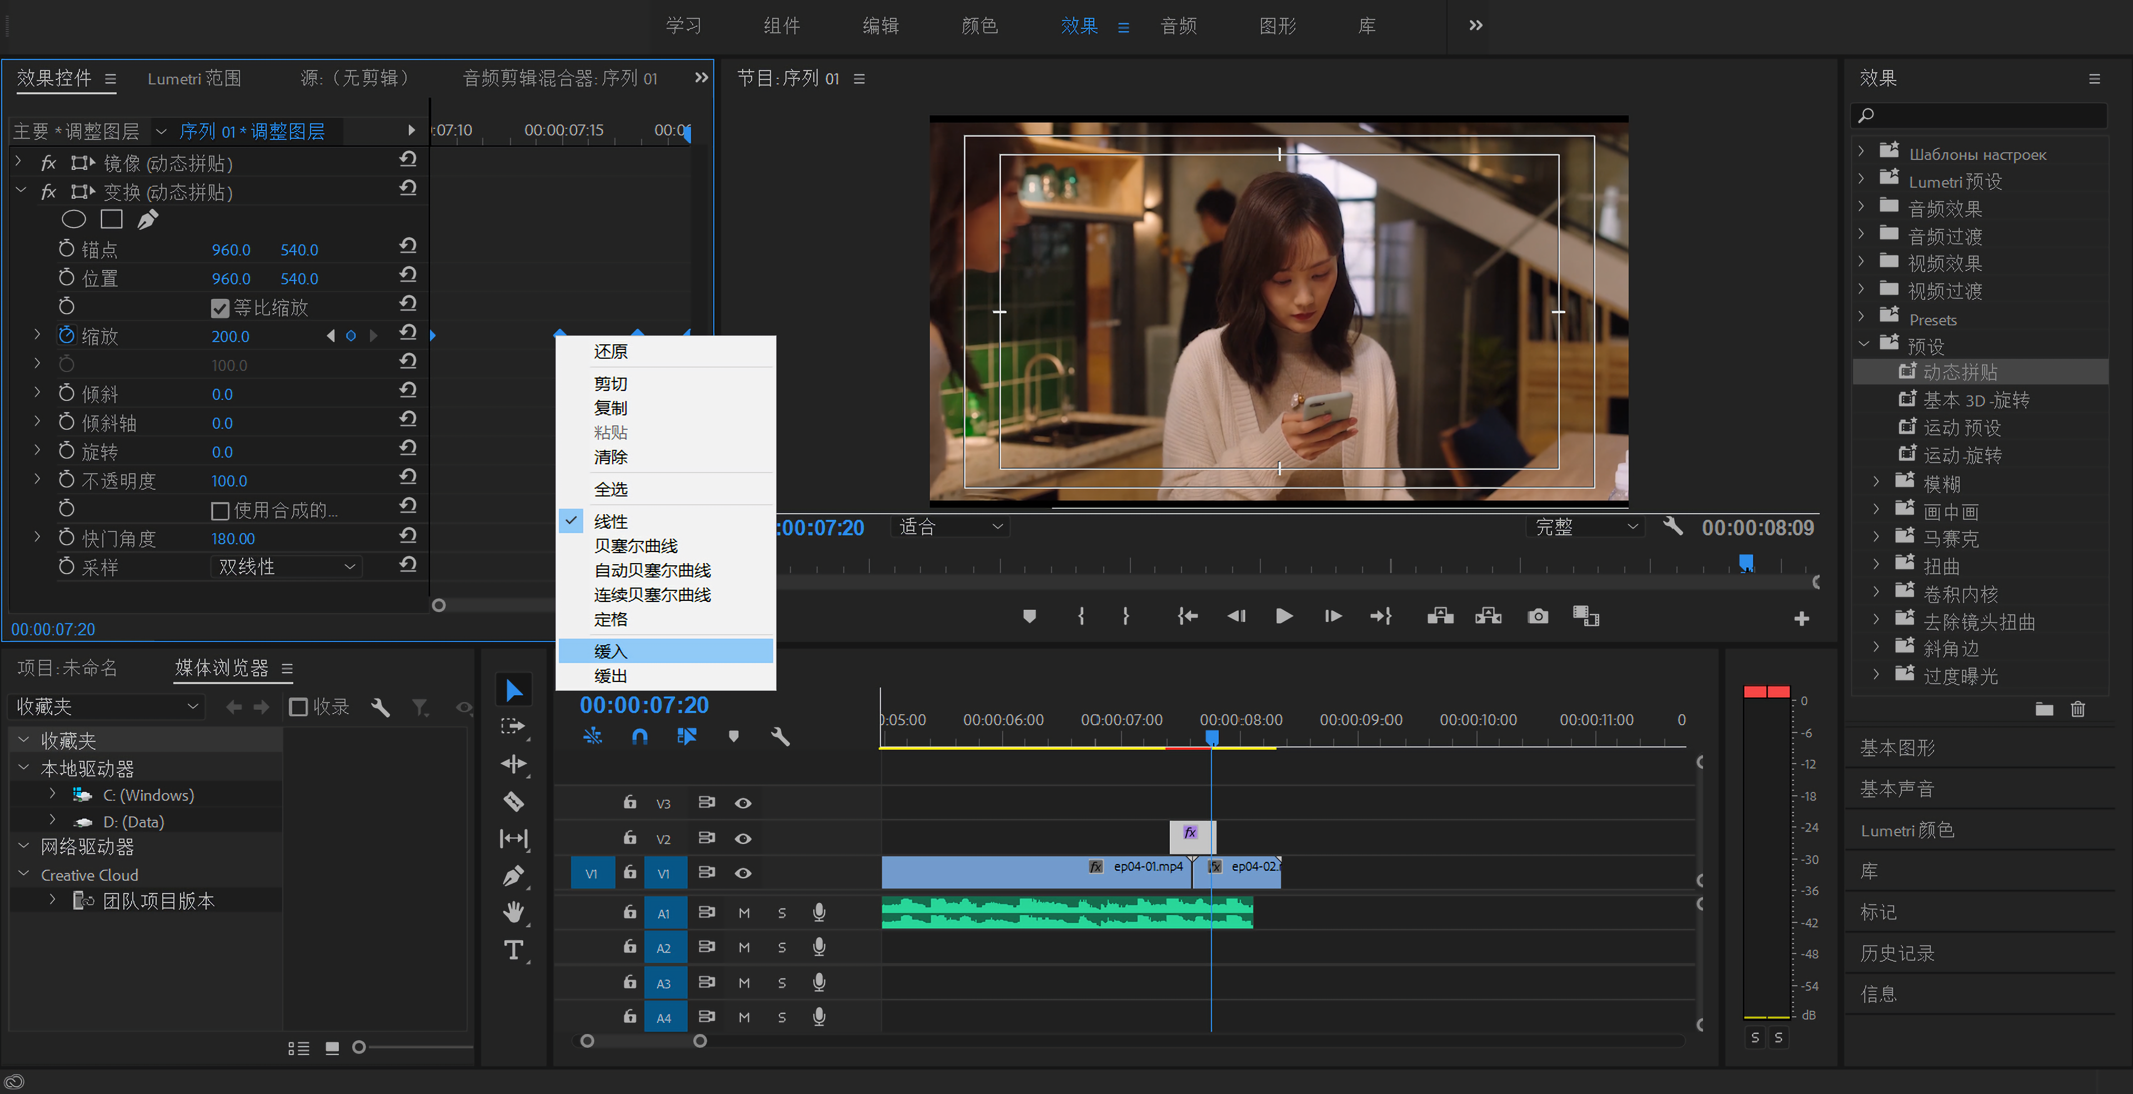Go to In point in program monitor

tap(1188, 616)
